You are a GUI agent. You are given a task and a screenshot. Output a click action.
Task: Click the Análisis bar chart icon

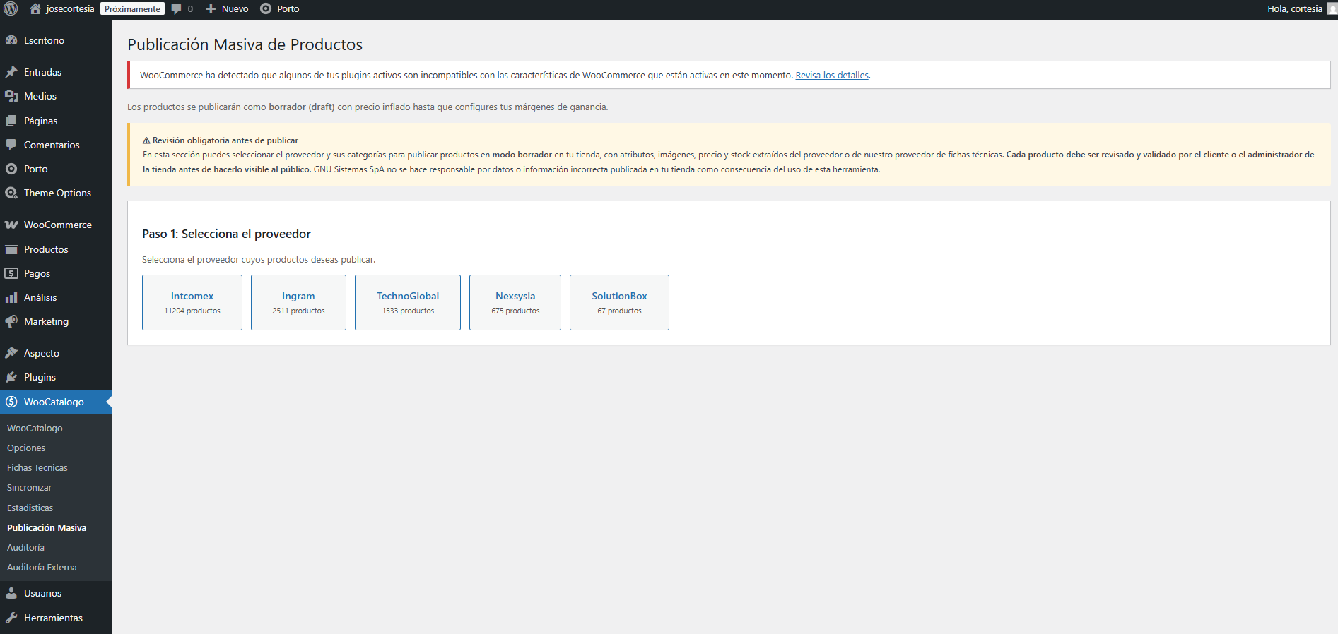click(11, 298)
